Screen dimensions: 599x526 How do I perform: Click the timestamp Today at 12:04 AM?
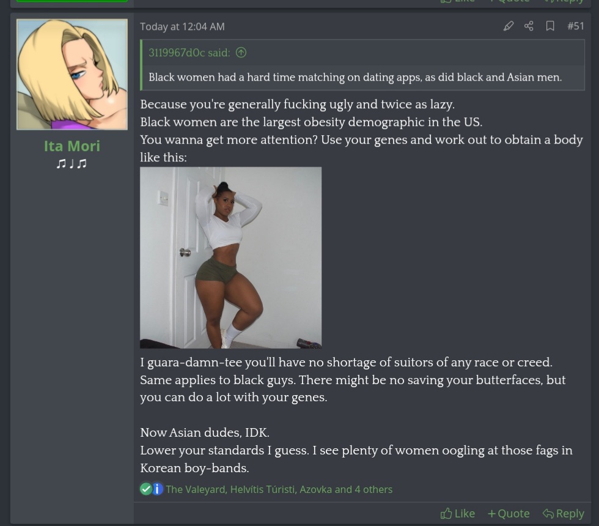[182, 26]
